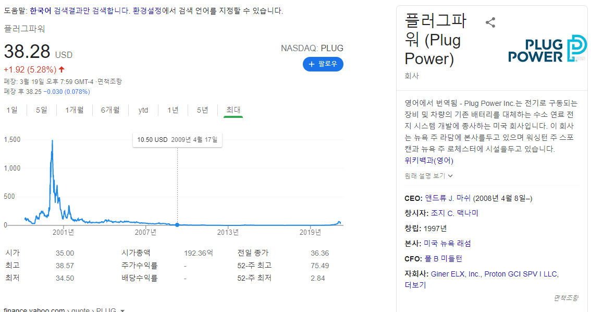Switch chart to 1개월 range

pyautogui.click(x=74, y=110)
